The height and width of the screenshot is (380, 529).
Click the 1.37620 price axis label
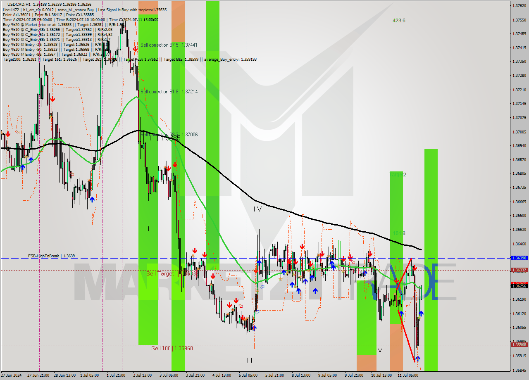click(519, 6)
